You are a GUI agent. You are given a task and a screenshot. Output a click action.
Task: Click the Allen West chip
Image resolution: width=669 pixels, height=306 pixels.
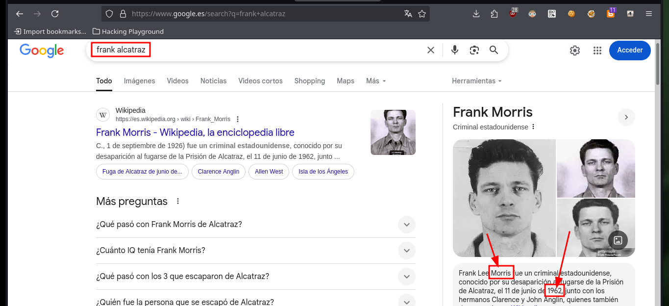(x=269, y=172)
